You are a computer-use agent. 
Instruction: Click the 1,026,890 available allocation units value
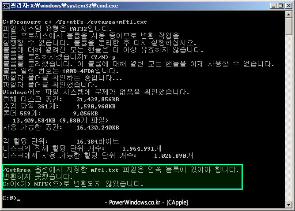coord(174,155)
